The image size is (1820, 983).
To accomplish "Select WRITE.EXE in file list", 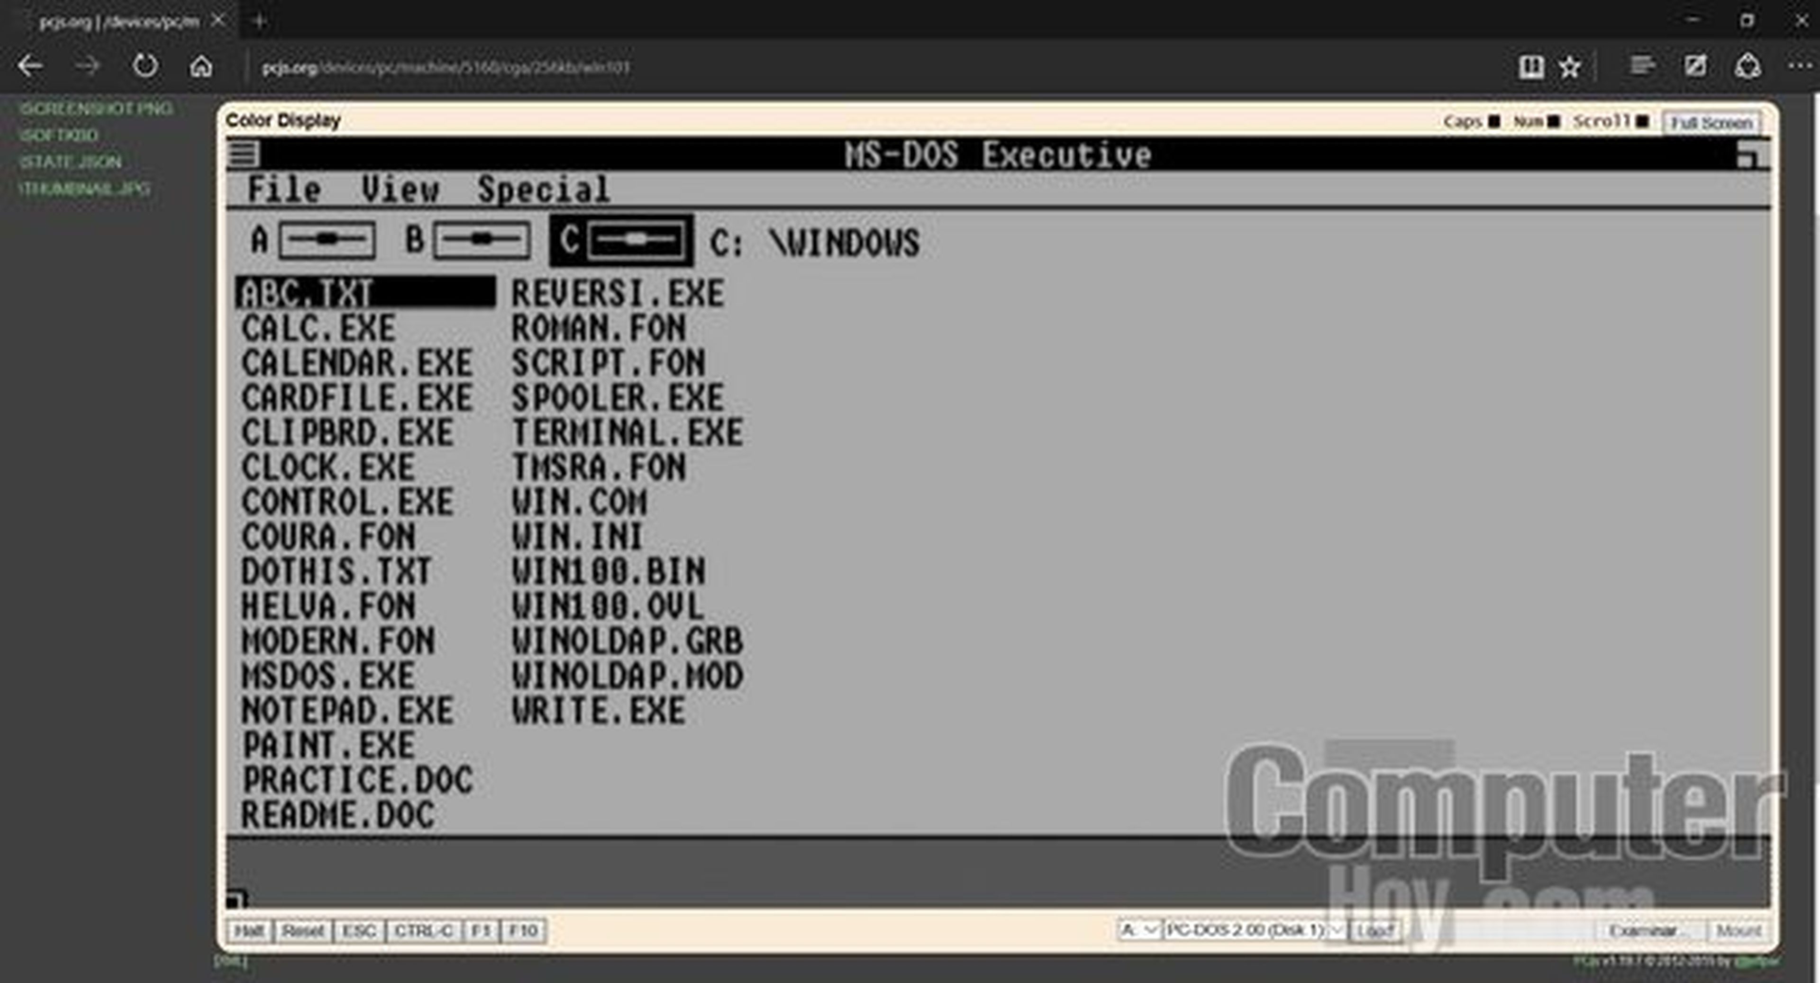I will 599,711.
